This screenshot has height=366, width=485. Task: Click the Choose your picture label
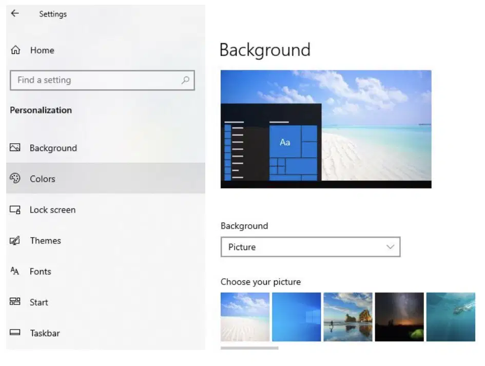click(261, 282)
